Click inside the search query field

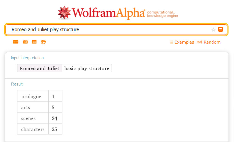[110, 30]
